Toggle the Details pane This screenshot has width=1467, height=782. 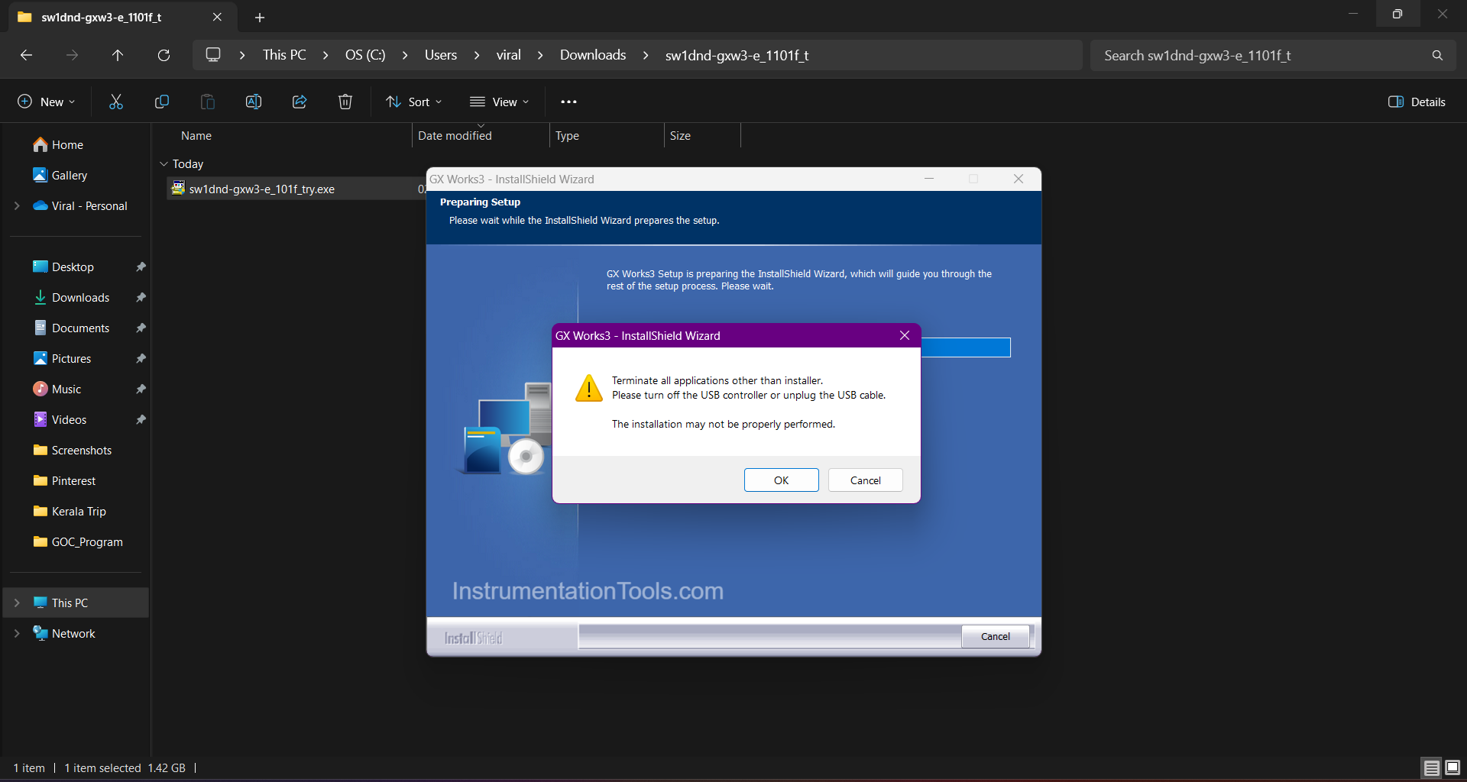point(1417,102)
